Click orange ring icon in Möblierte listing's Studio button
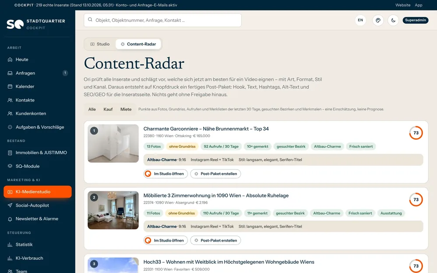437x273 pixels. [x=148, y=240]
